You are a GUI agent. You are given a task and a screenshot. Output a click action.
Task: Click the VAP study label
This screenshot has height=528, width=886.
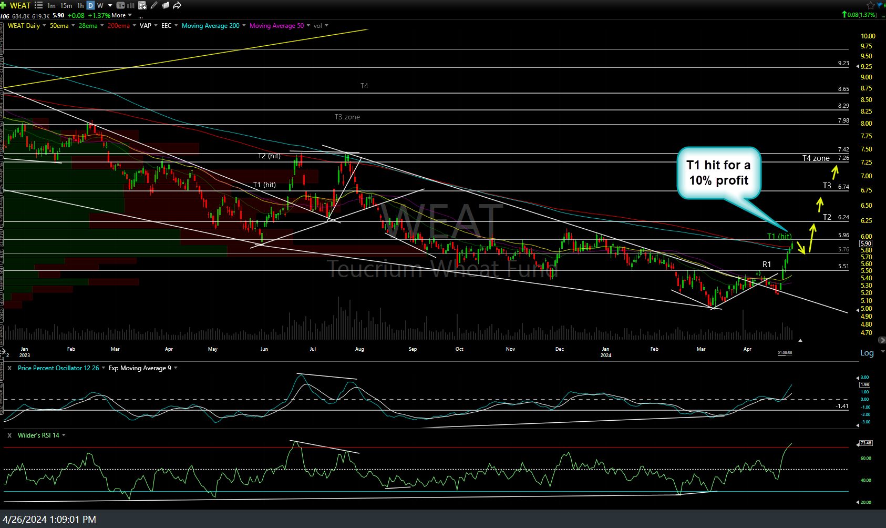coord(146,25)
